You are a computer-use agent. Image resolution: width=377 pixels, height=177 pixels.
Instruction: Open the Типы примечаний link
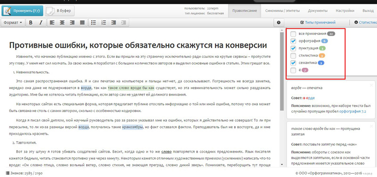pyautogui.click(x=318, y=23)
